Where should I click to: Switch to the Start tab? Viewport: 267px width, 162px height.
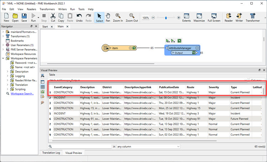tap(45, 27)
